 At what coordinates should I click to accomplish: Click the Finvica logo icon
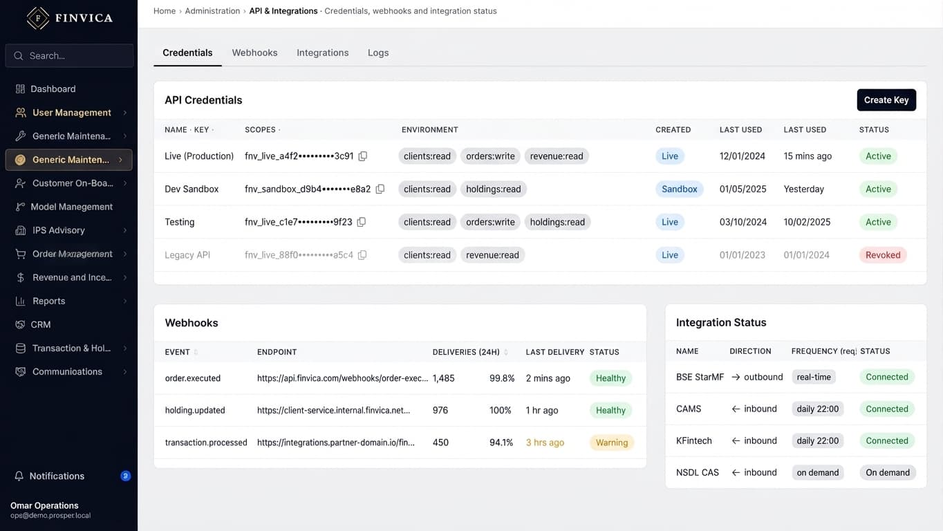(x=38, y=18)
